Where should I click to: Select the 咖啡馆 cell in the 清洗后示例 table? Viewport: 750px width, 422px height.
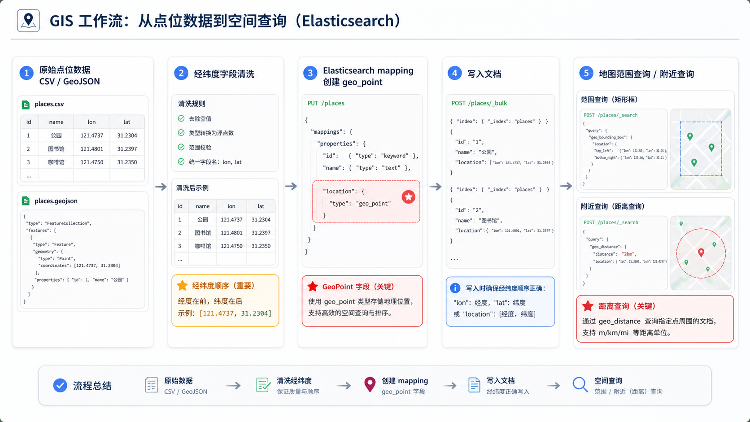[203, 246]
